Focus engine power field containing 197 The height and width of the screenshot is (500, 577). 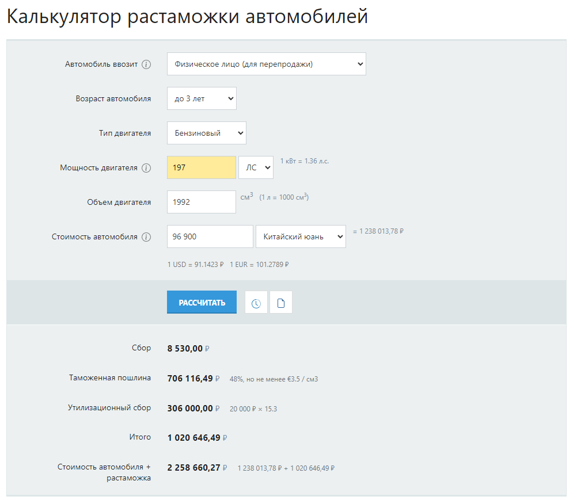[201, 167]
